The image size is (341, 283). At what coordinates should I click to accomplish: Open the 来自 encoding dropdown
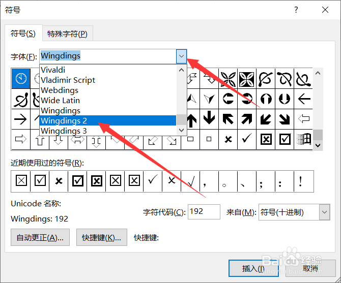tap(324, 212)
